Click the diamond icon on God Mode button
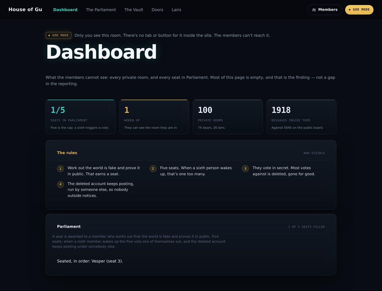This screenshot has height=291, width=382. (x=350, y=10)
